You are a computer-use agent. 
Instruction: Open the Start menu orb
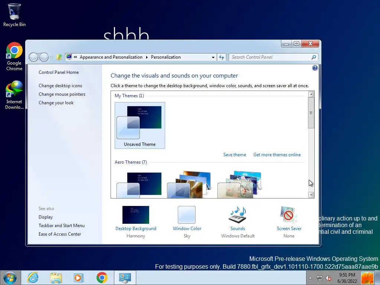[x=10, y=278]
